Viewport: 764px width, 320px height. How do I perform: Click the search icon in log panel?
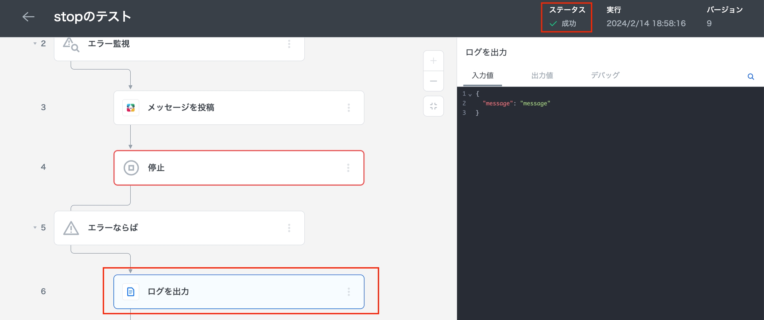[x=751, y=77]
